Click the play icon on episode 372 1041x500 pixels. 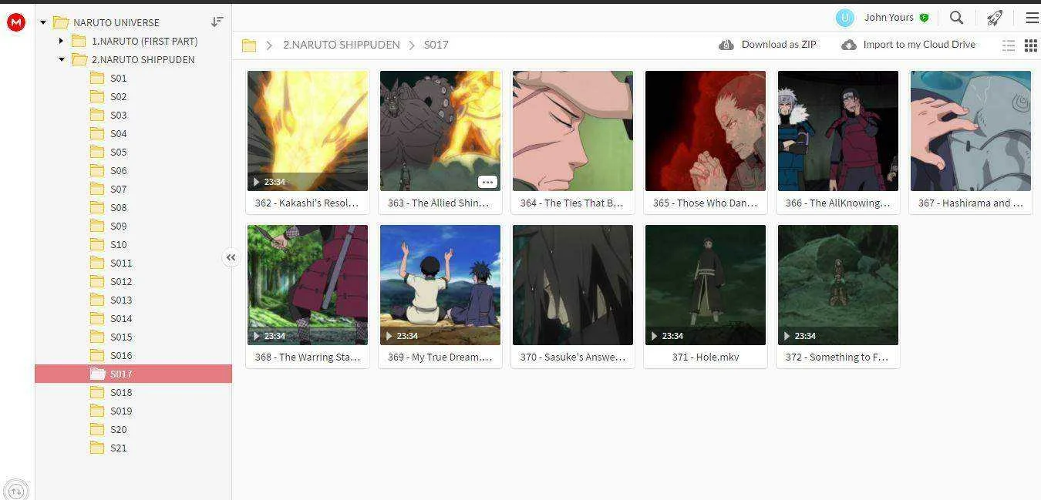[787, 337]
